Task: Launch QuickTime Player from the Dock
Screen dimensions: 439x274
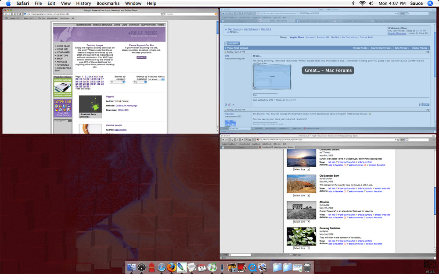Action: pyautogui.click(x=252, y=267)
